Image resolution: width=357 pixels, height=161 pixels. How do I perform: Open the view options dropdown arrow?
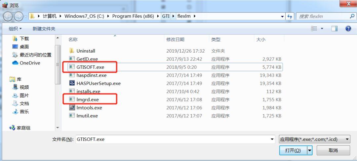322,28
